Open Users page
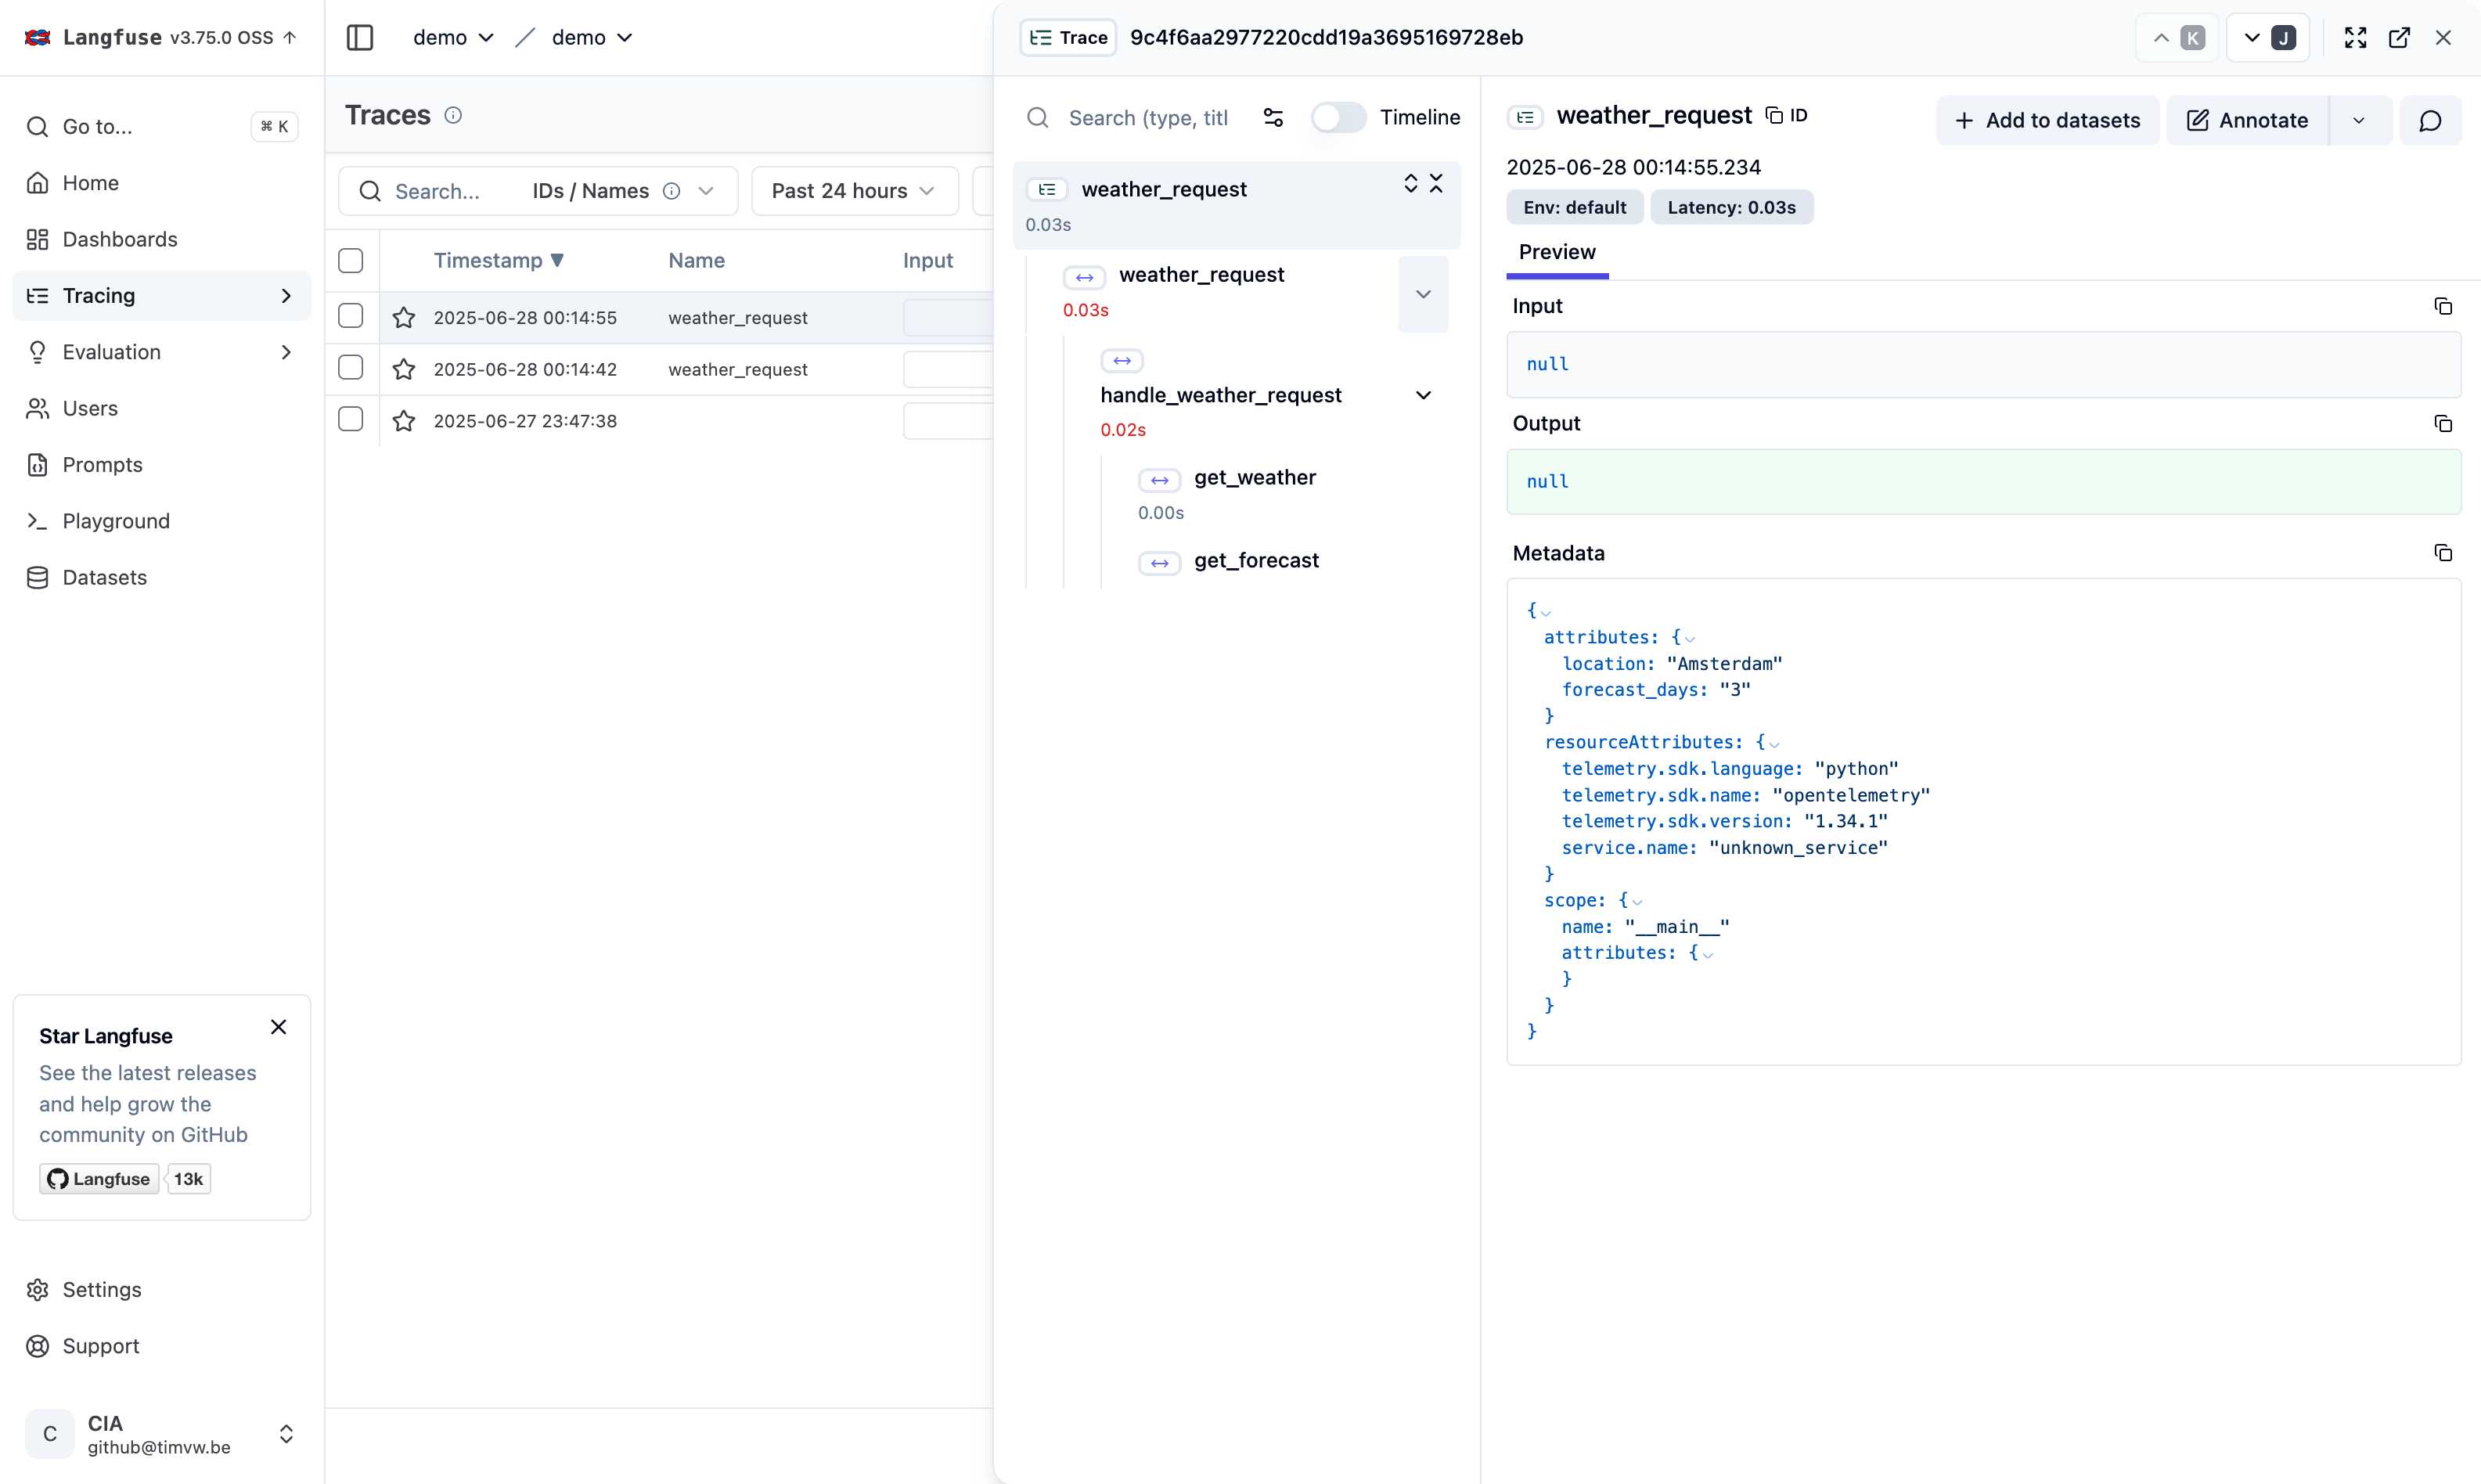This screenshot has width=2481, height=1484. 161,408
